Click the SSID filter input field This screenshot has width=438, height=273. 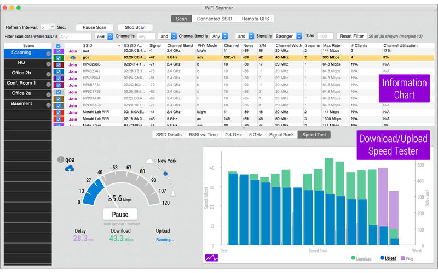75,36
